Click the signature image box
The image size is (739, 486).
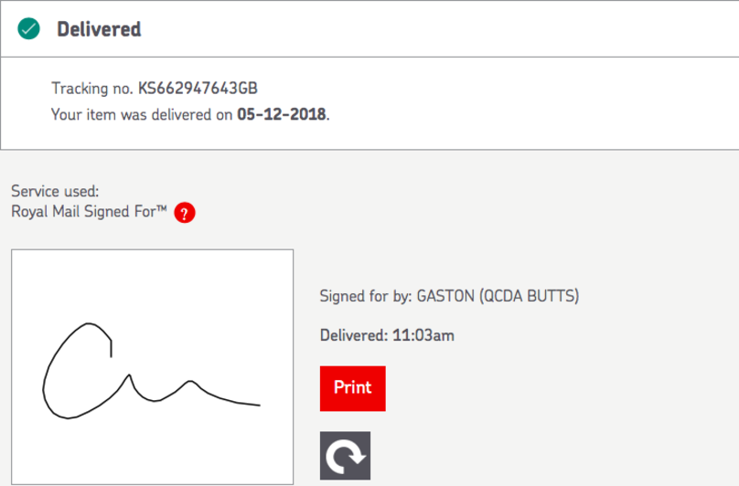[x=152, y=367]
